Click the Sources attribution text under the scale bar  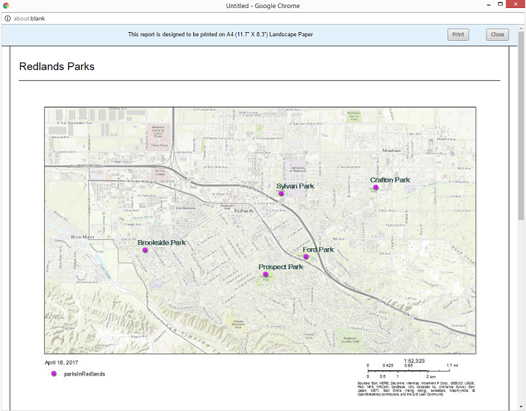tap(416, 388)
